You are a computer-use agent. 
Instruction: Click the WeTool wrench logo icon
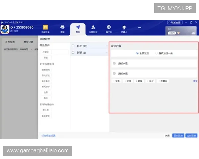tap(2, 23)
